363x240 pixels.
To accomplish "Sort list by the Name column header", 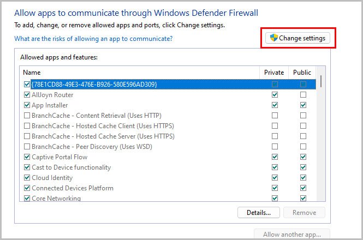I will pyautogui.click(x=140, y=73).
